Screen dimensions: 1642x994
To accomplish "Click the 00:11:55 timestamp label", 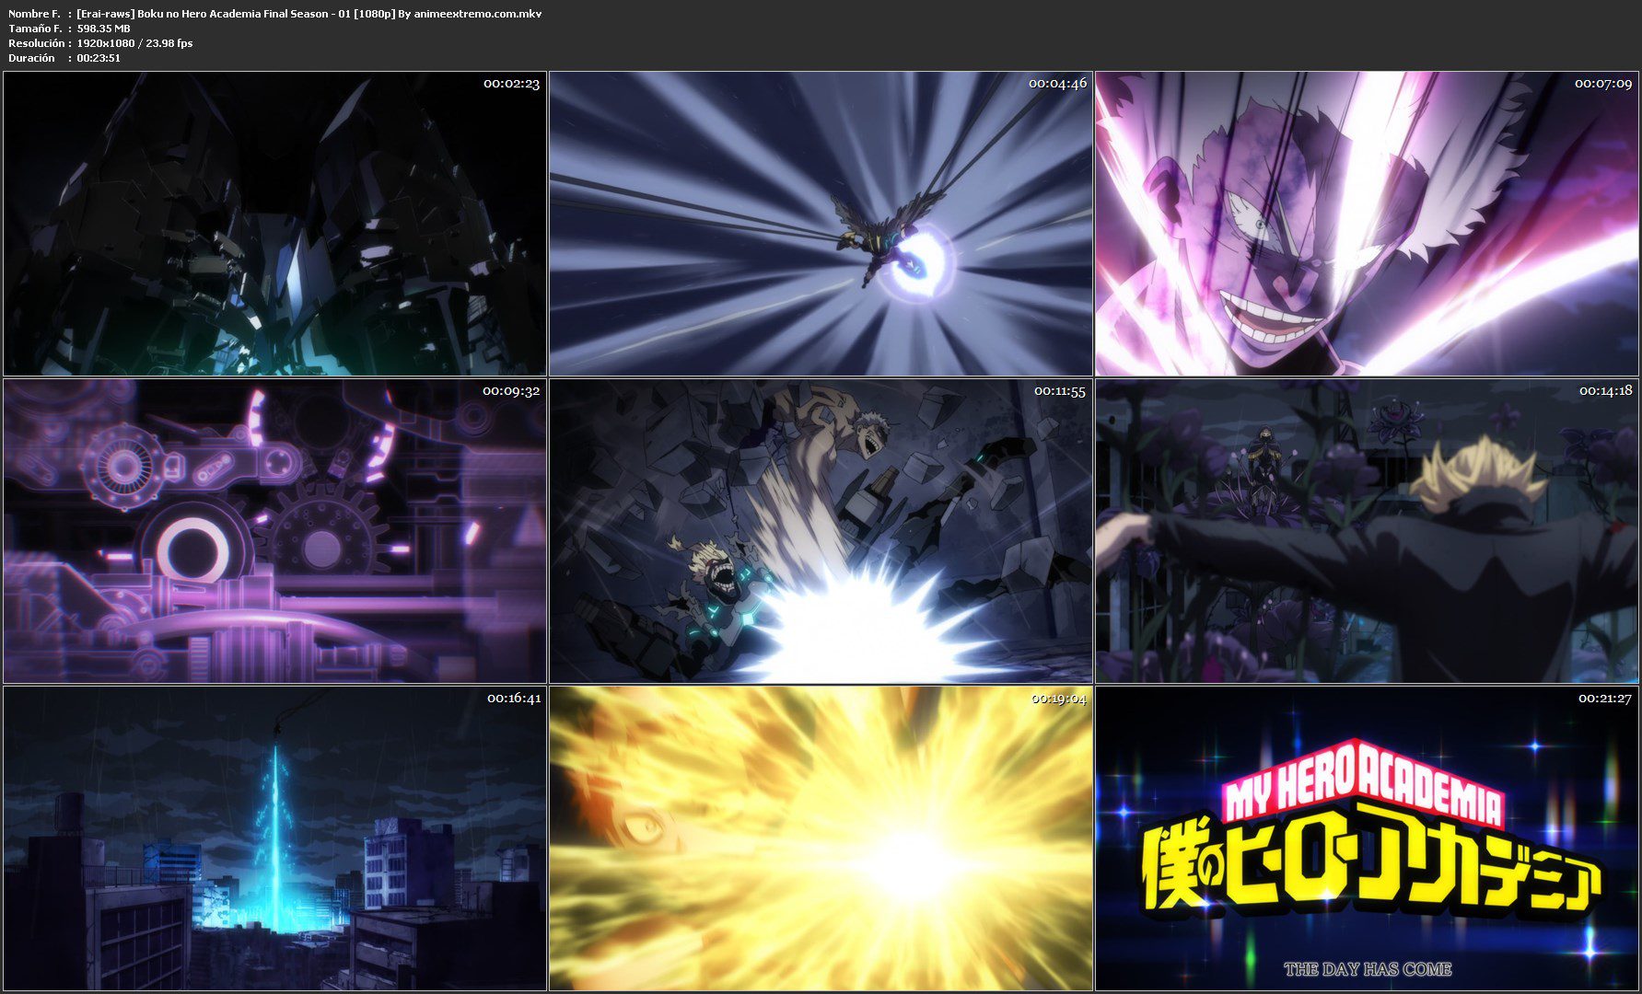I will click(x=1059, y=391).
